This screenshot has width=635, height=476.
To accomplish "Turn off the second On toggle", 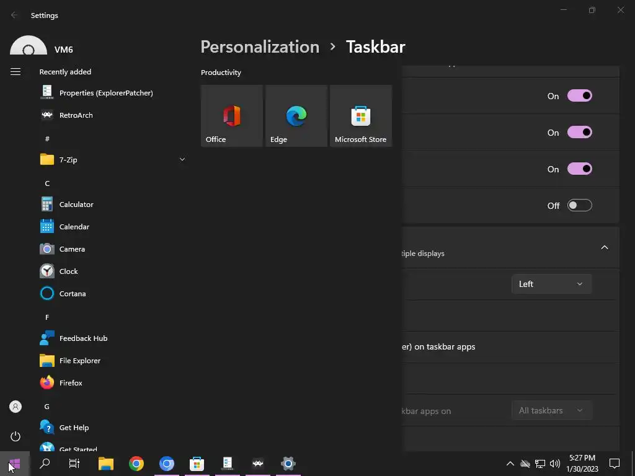I will (580, 133).
